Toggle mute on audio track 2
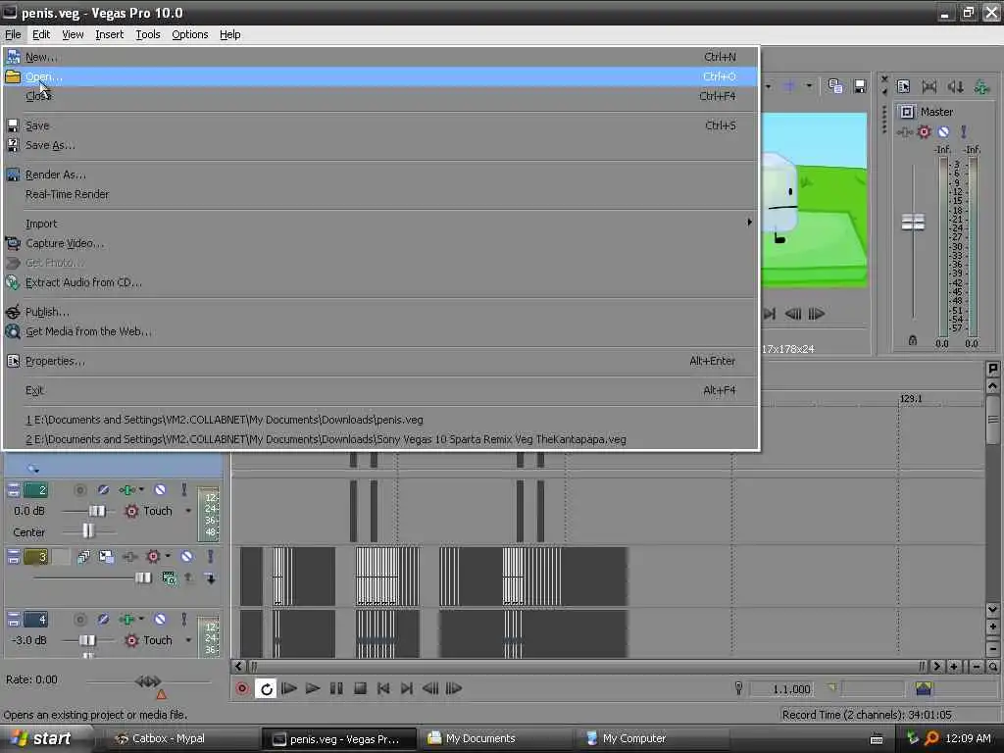This screenshot has height=753, width=1004. [x=160, y=490]
